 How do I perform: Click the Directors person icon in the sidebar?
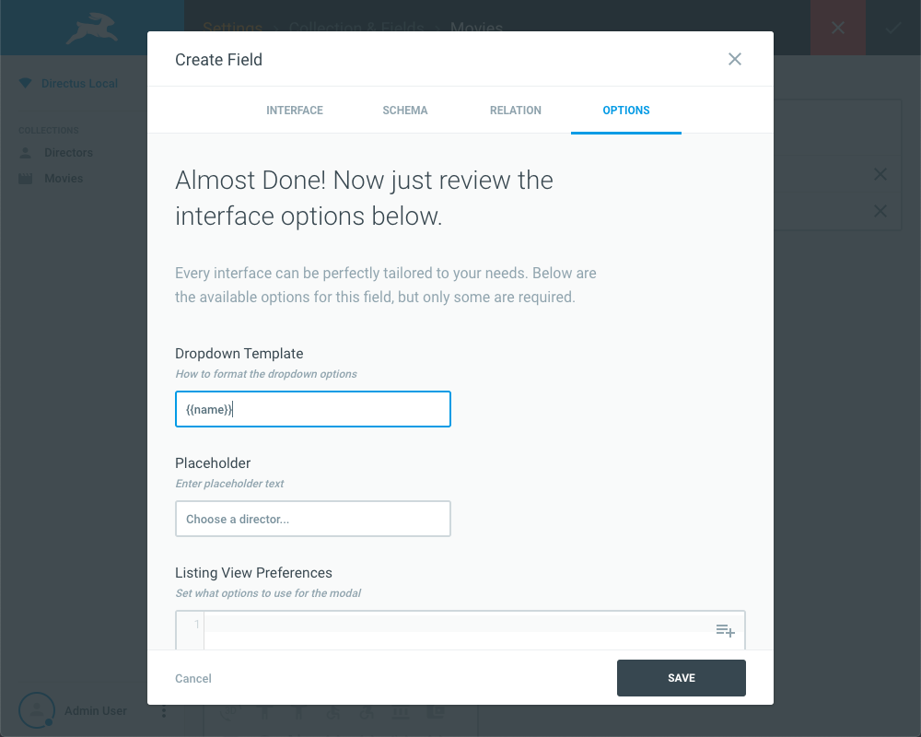pos(25,153)
